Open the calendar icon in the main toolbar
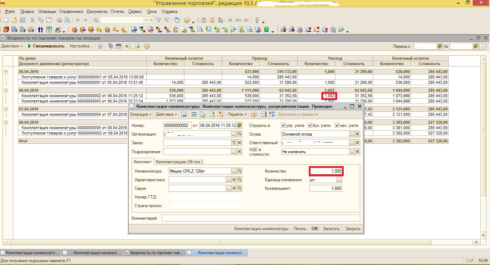Viewport: 490px width, 265px height. pos(212,20)
